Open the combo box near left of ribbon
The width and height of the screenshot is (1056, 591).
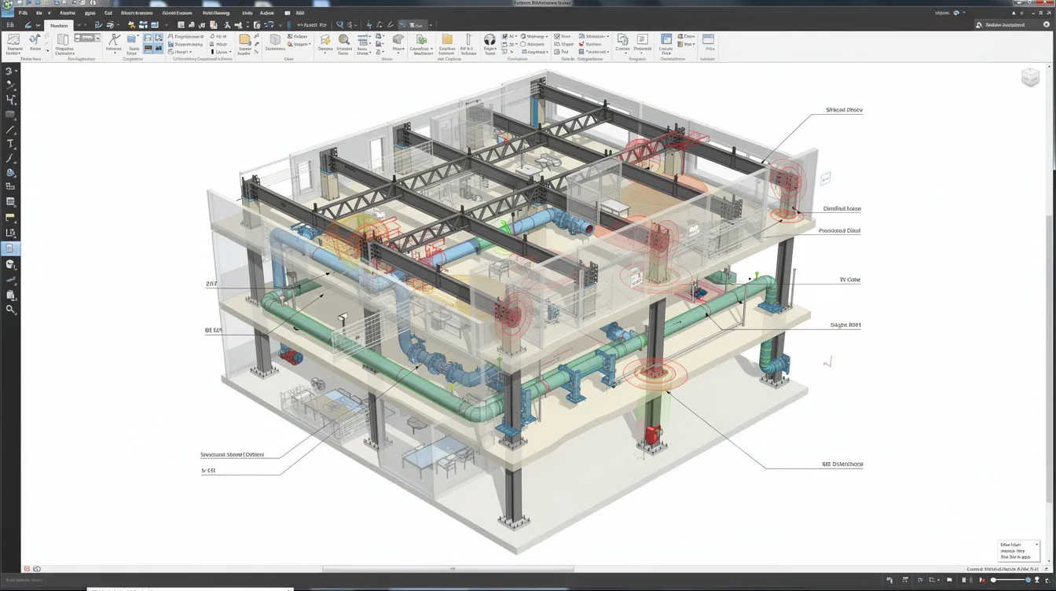[87, 39]
